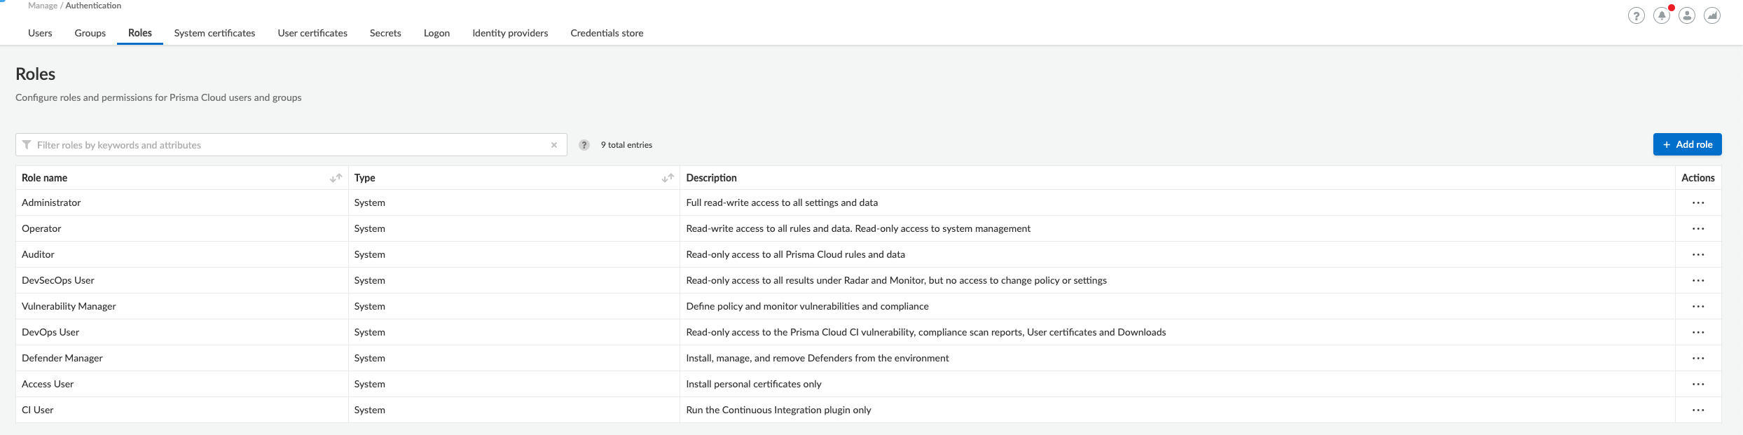Click the filter help question mark icon

(x=584, y=145)
